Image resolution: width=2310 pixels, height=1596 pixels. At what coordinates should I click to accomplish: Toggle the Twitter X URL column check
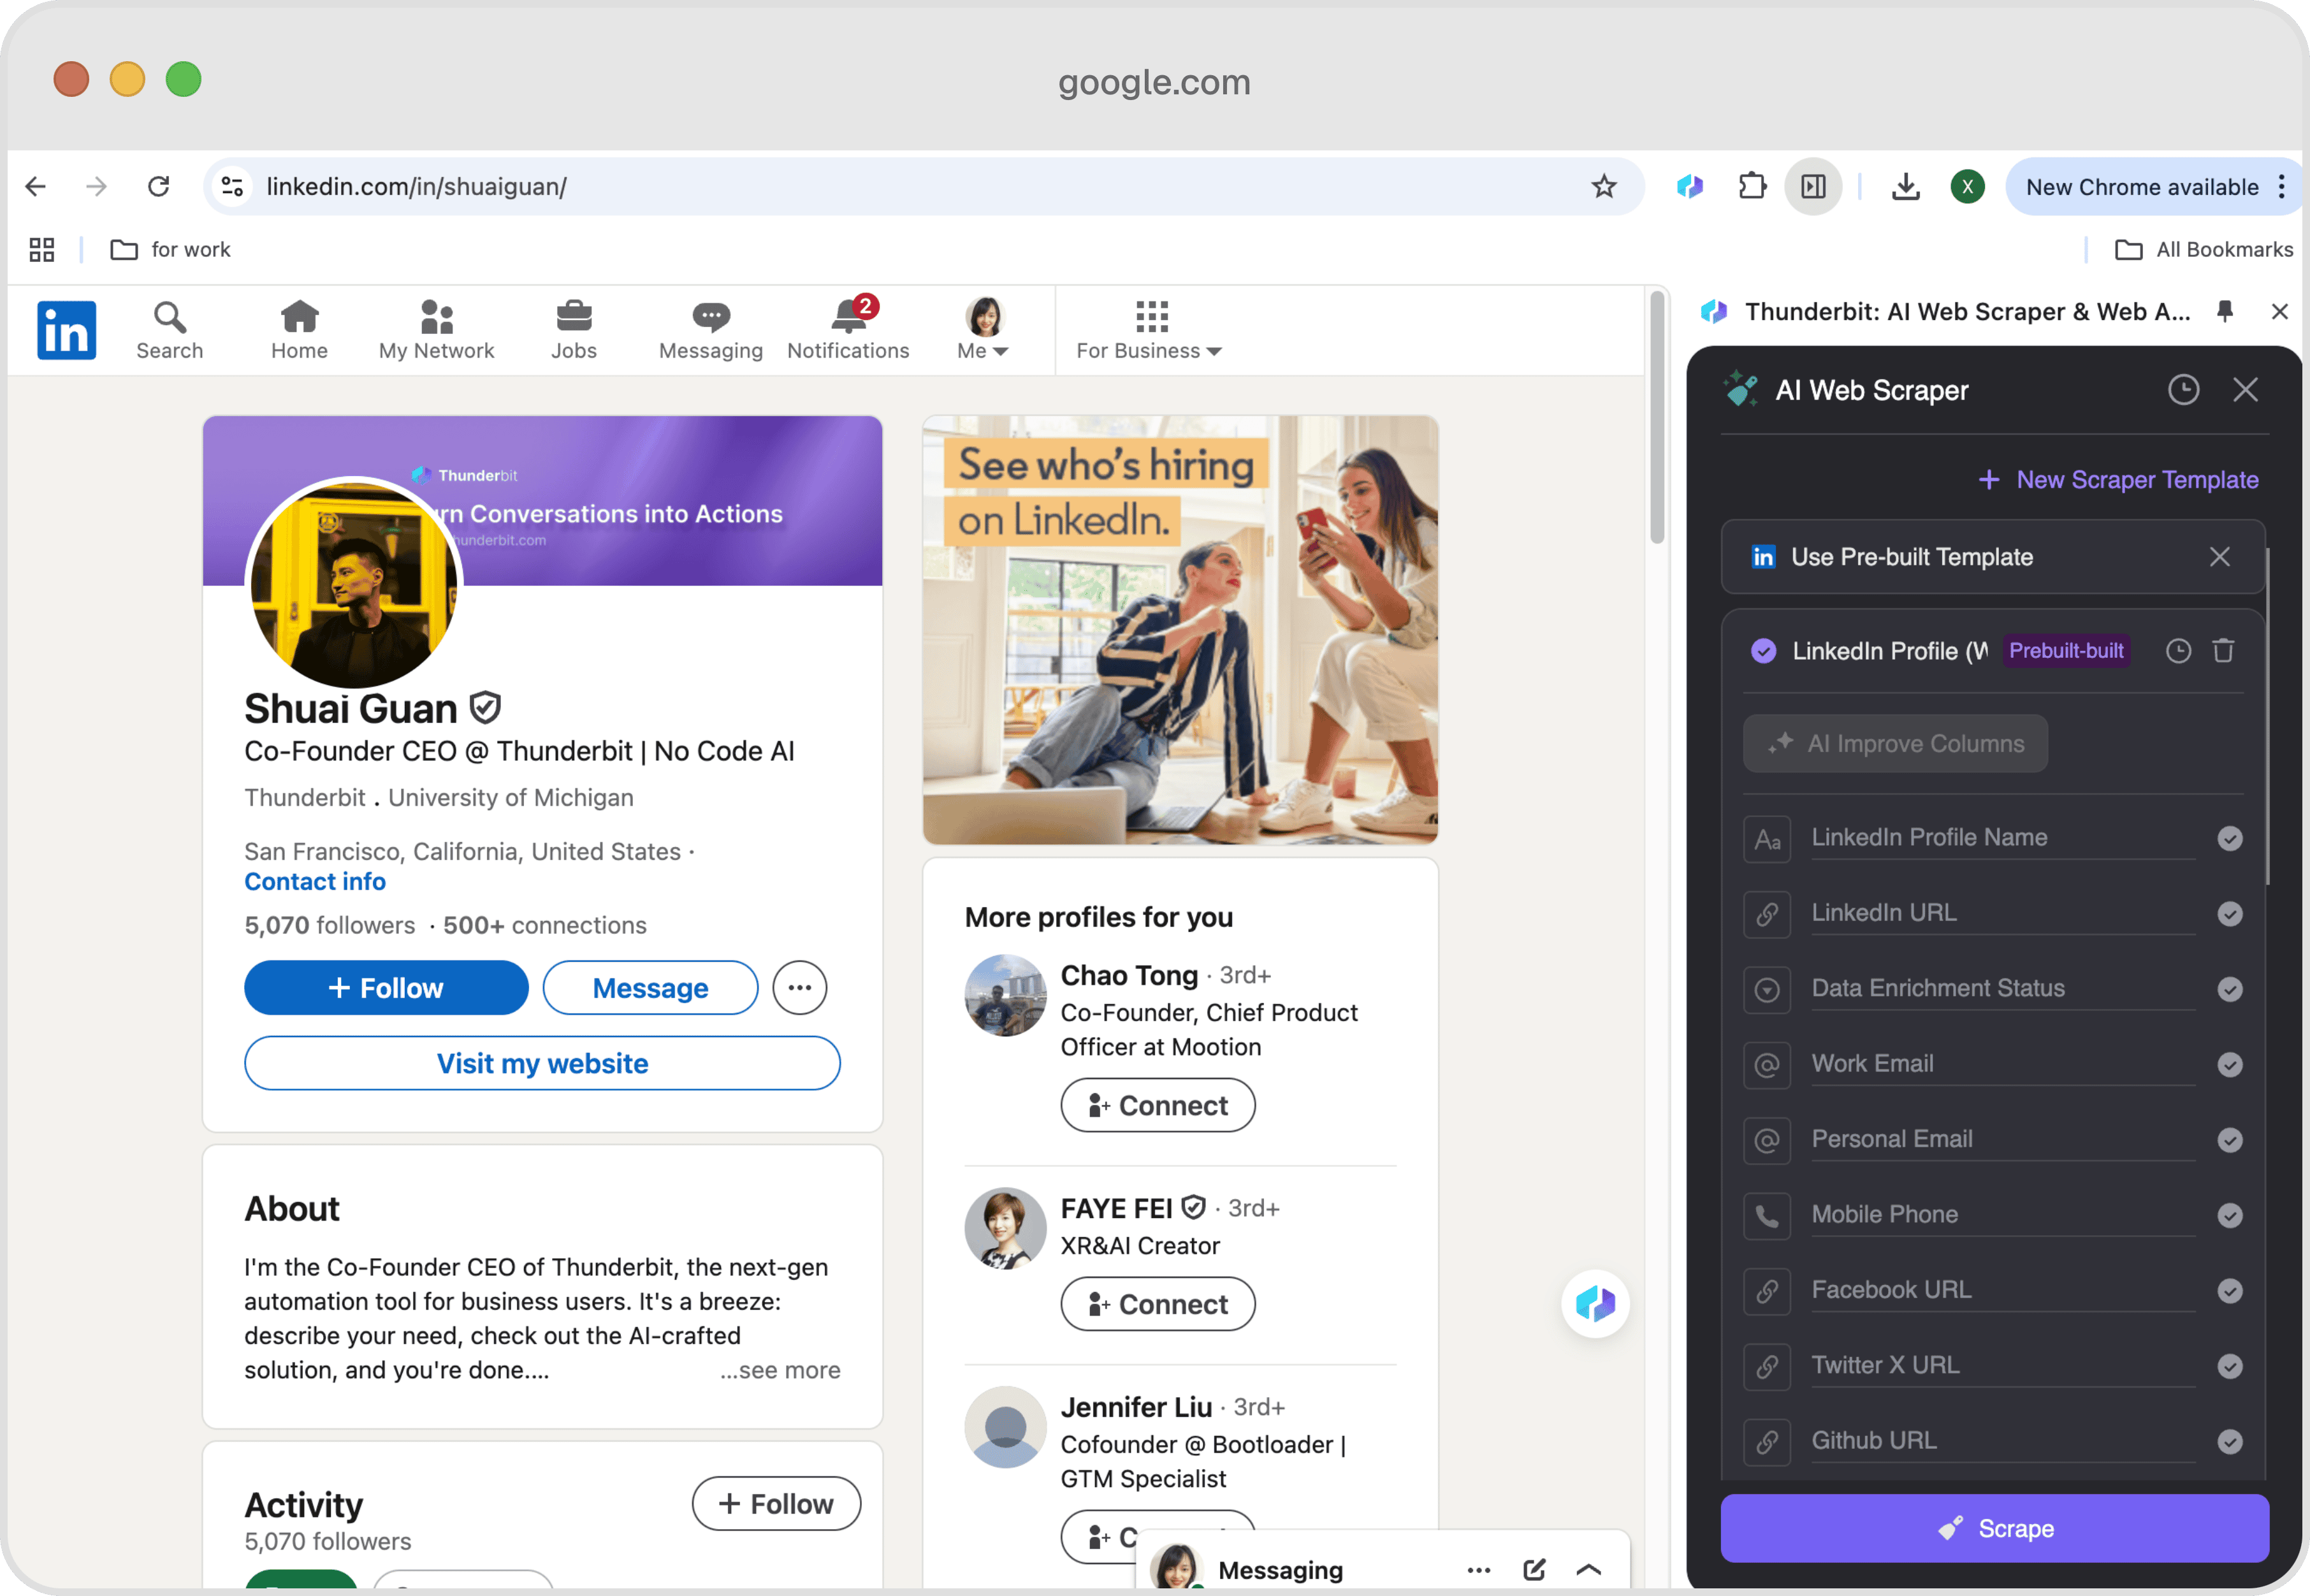2229,1366
